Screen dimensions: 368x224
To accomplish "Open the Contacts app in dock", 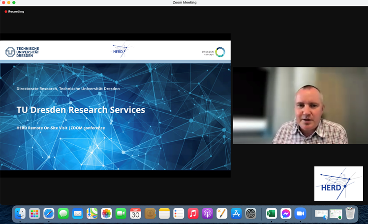I will [x=150, y=214].
